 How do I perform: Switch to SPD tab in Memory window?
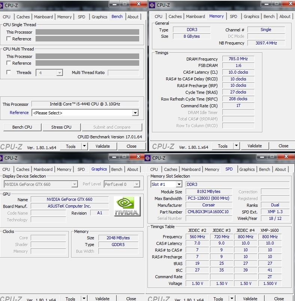pos(234,16)
